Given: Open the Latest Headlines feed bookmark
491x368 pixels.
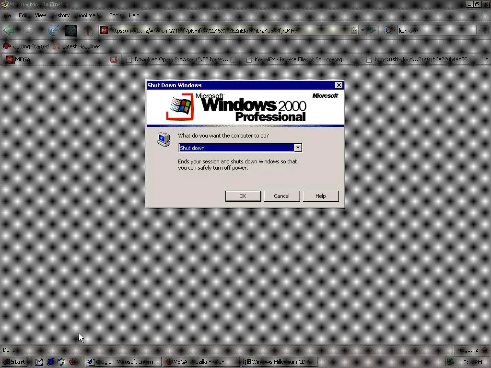Looking at the screenshot, I should point(77,46).
